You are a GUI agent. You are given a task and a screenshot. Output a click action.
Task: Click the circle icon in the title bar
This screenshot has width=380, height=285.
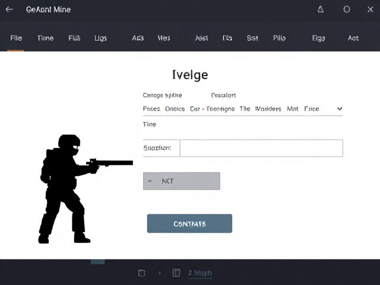pos(347,9)
